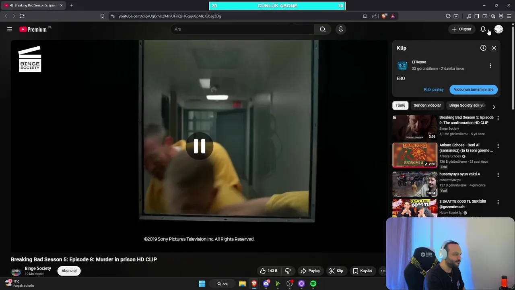Open Windows Start menu
The width and height of the screenshot is (515, 290).
(202, 284)
